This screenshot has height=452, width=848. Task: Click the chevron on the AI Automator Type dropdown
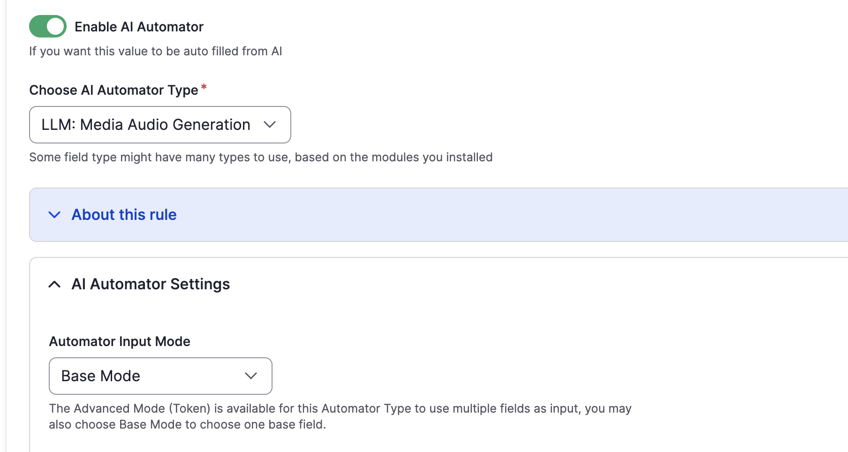[270, 125]
